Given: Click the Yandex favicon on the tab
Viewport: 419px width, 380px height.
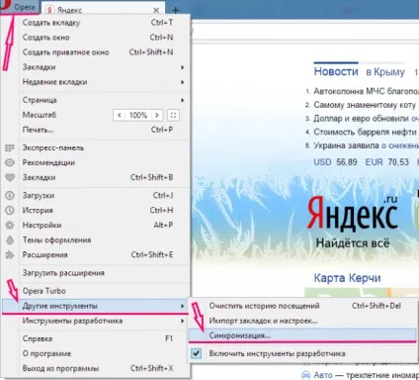Looking at the screenshot, I should 49,10.
